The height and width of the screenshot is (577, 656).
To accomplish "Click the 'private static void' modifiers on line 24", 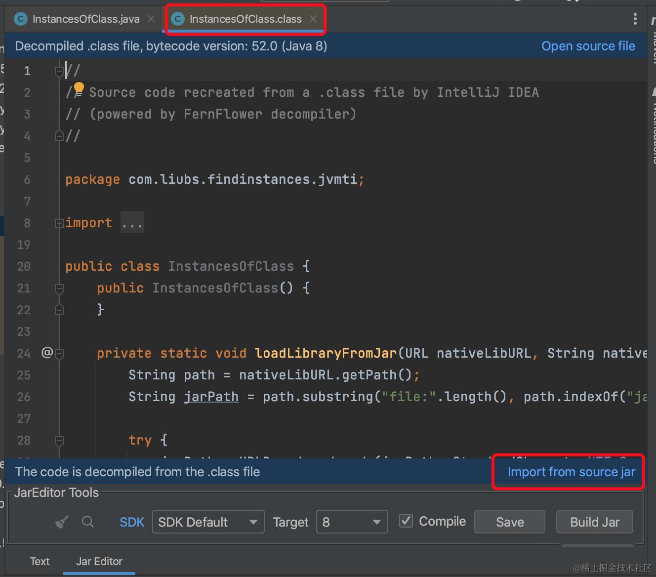I will [x=171, y=354].
